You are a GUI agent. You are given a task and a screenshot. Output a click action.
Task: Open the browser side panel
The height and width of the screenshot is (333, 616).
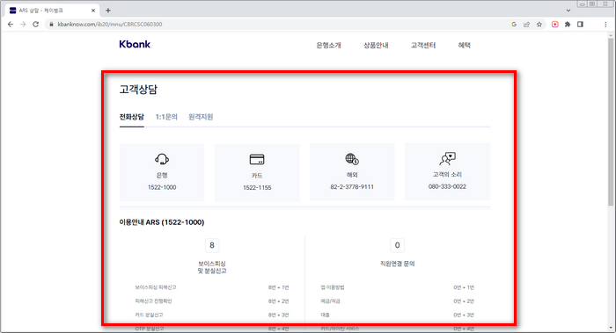(580, 25)
